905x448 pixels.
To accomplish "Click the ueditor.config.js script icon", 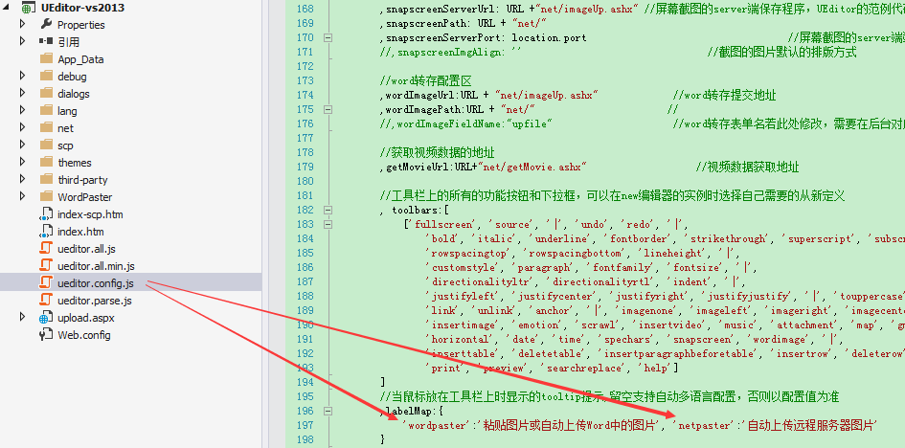I will pos(46,283).
